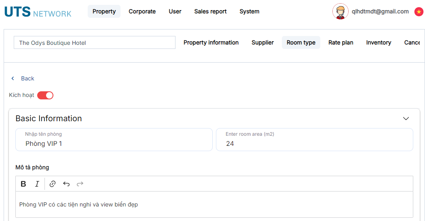Open the Inventory tab

pos(378,42)
